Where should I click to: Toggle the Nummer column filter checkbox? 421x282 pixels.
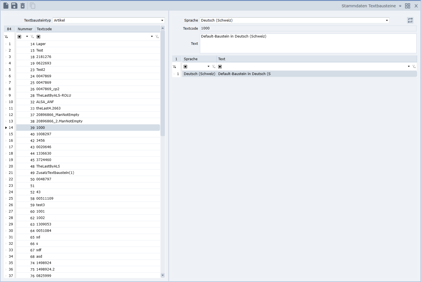click(19, 37)
